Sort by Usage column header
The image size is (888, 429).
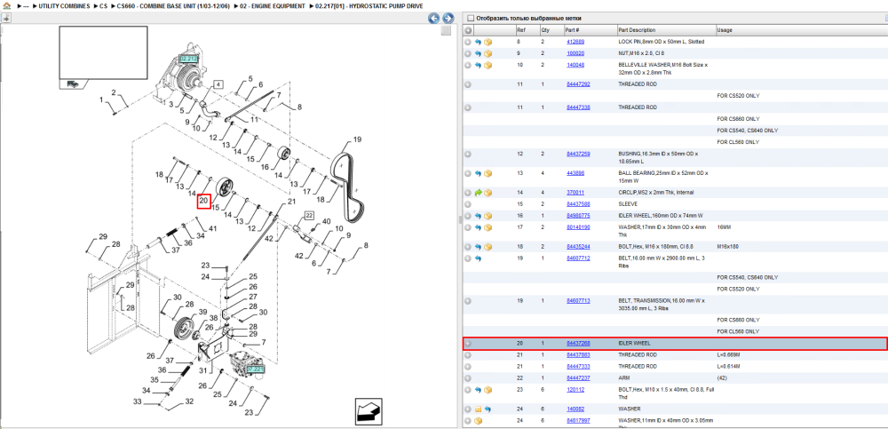point(800,30)
